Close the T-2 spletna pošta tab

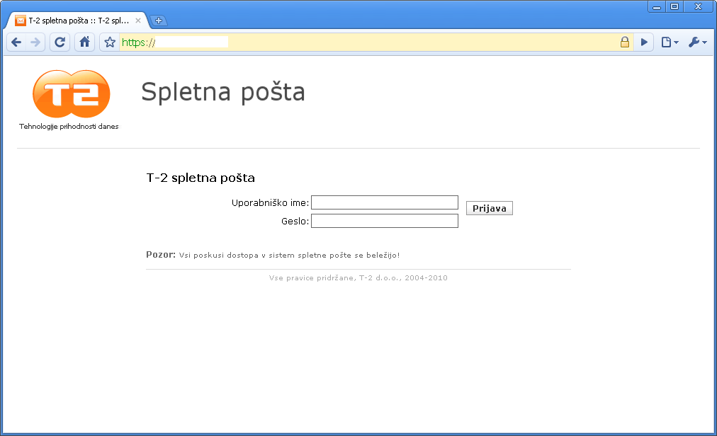tap(138, 21)
